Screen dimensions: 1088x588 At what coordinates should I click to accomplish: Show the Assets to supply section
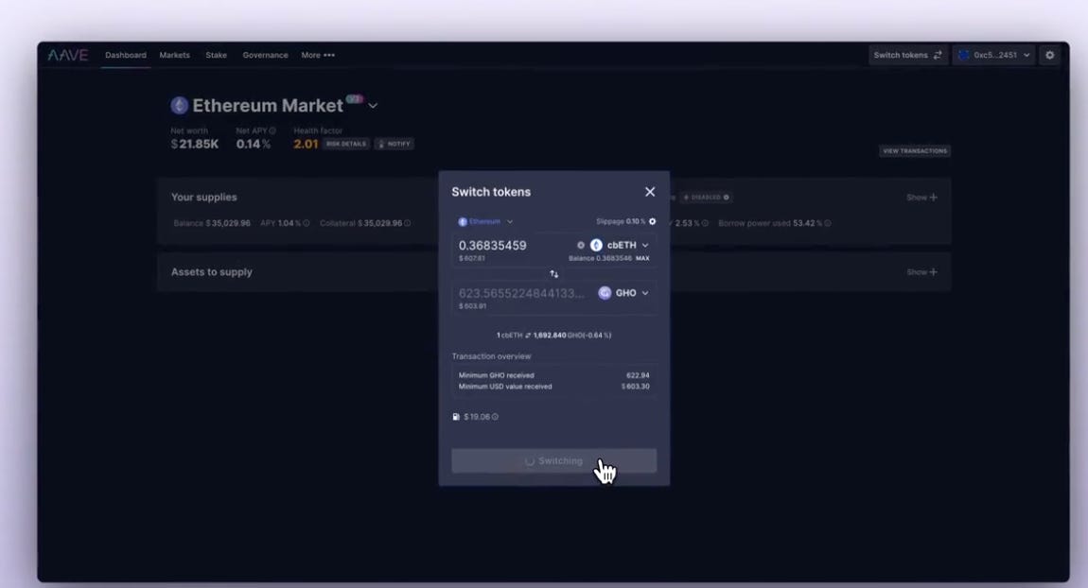point(922,272)
